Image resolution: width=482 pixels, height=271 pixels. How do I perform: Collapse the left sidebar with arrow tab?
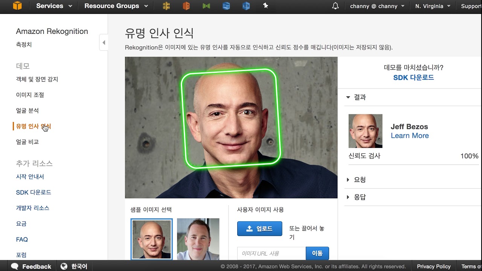(104, 43)
